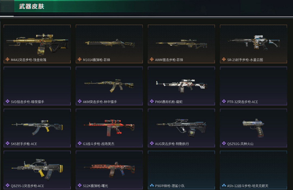Viewport: 293px width, 190px height.
Task: Click the purple rarity icon beside AUG突击步枪-特勤执行
Action: [152, 143]
